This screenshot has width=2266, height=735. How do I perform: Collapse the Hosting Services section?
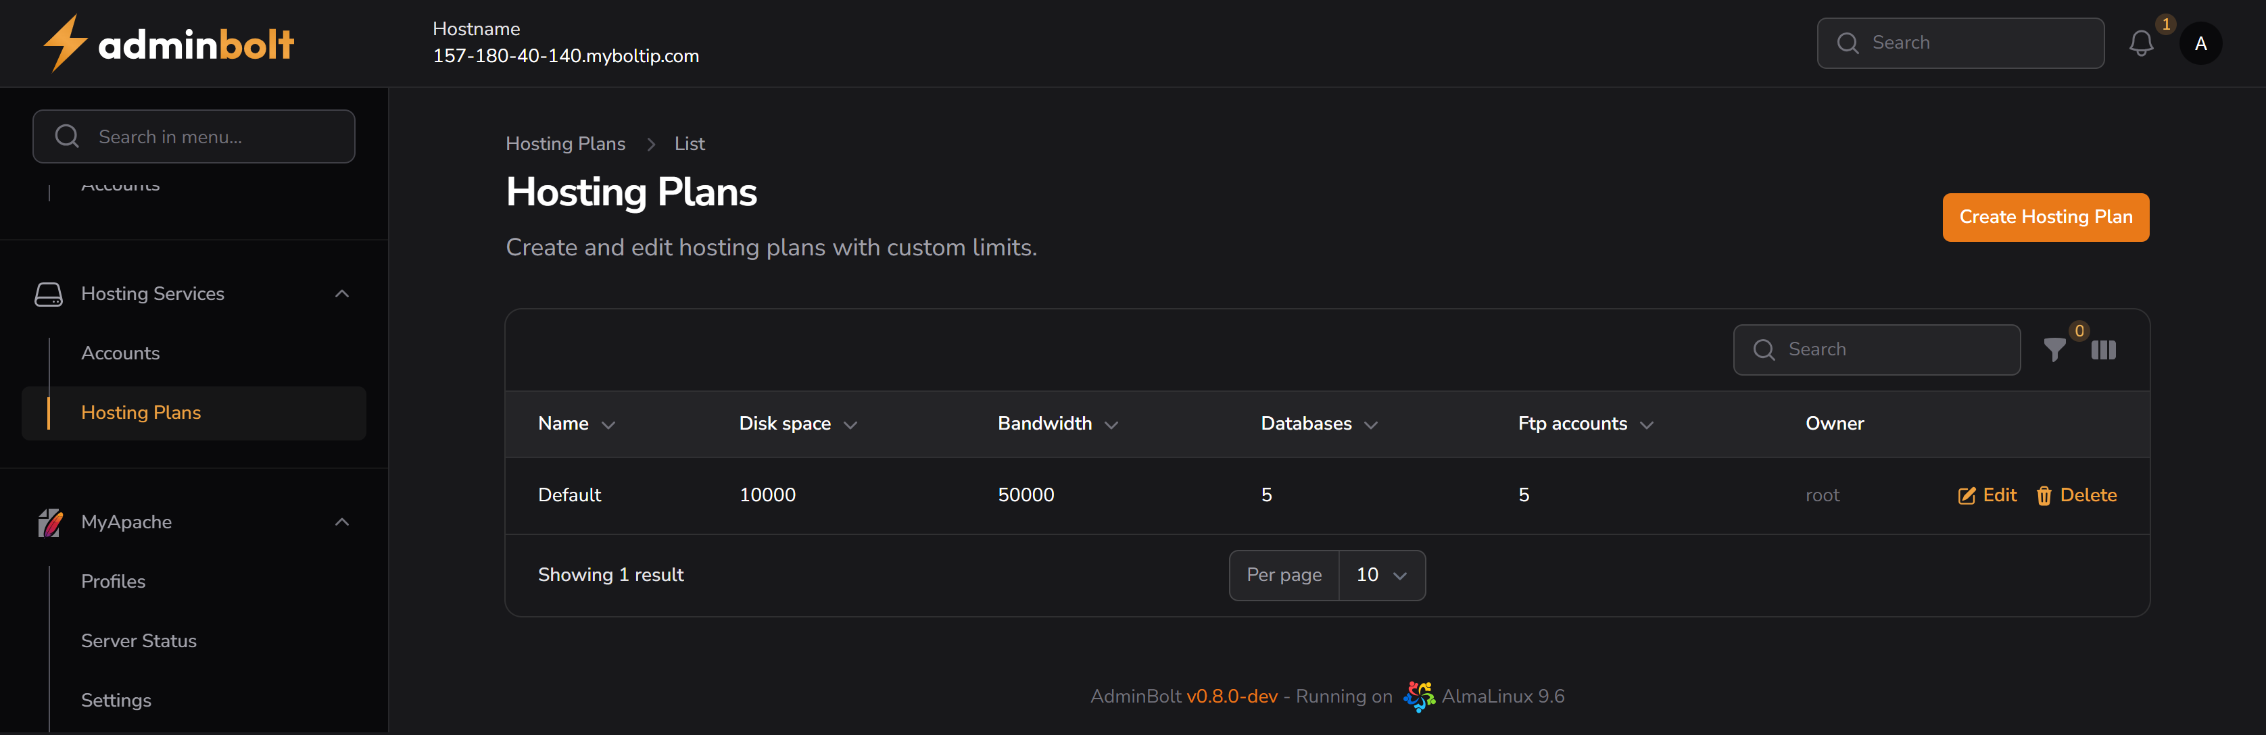point(342,294)
